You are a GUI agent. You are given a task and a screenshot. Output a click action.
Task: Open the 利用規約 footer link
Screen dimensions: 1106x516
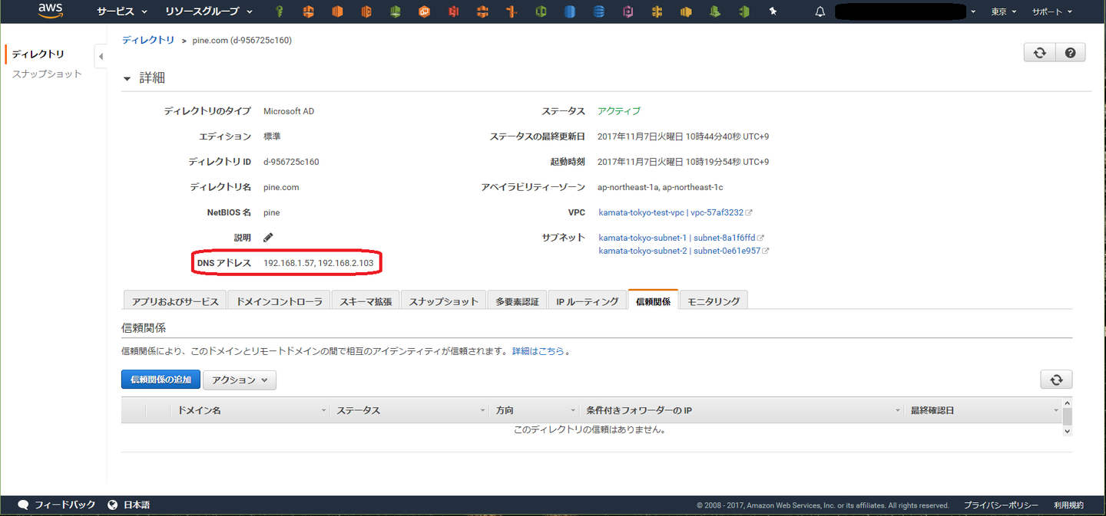[1068, 505]
